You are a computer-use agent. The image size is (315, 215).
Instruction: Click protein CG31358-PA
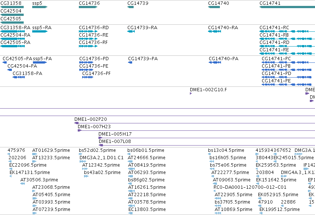click(x=19, y=77)
